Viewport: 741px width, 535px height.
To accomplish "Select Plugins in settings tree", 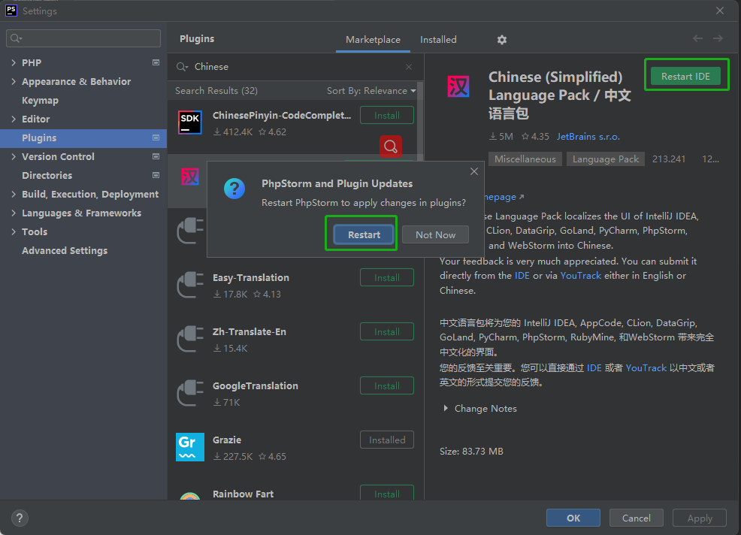I will point(83,138).
